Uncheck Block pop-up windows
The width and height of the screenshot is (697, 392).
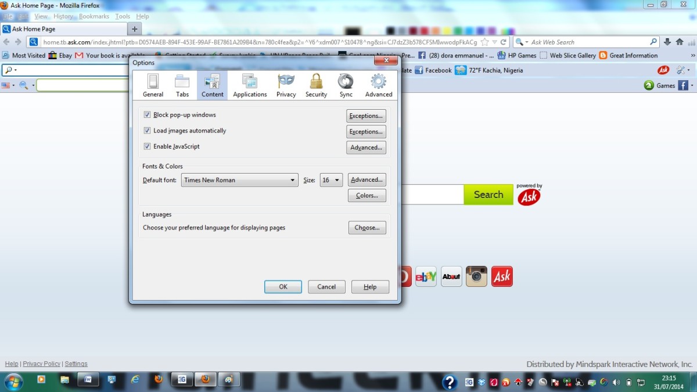click(148, 114)
